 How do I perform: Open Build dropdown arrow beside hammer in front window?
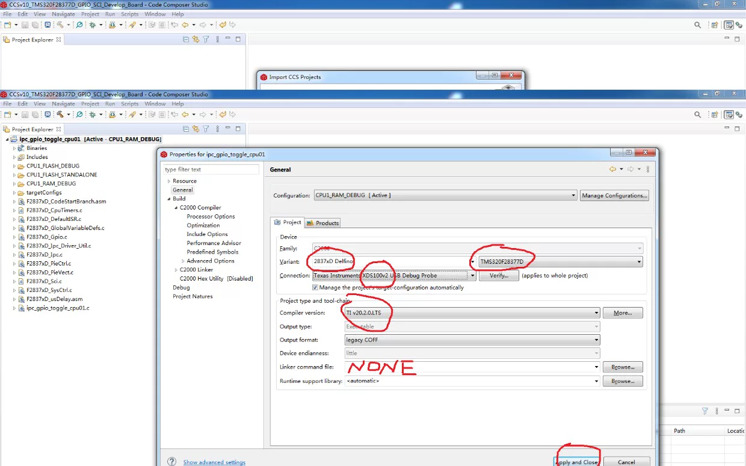coord(69,114)
